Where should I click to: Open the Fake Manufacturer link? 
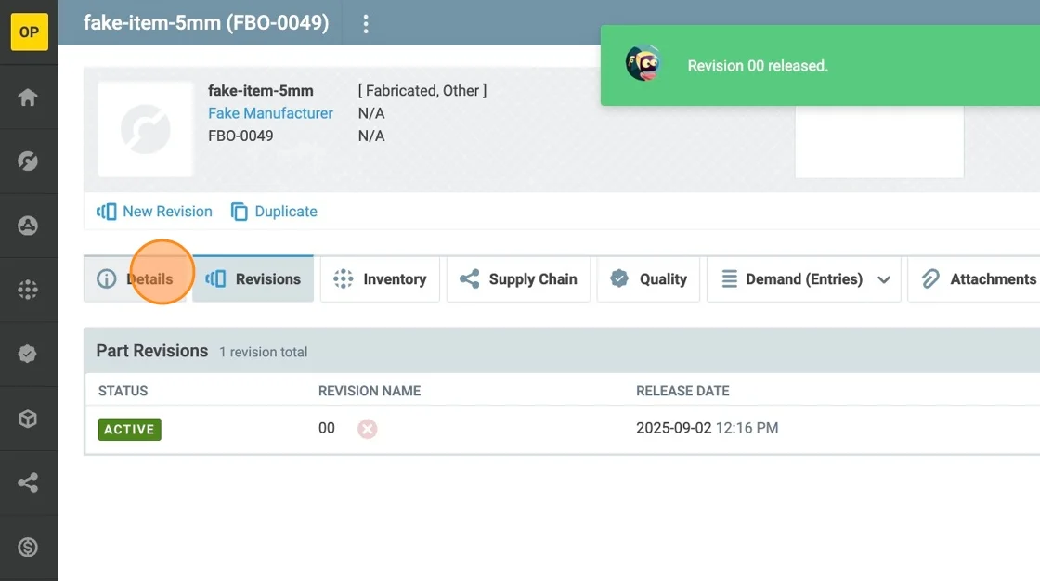[x=270, y=113]
